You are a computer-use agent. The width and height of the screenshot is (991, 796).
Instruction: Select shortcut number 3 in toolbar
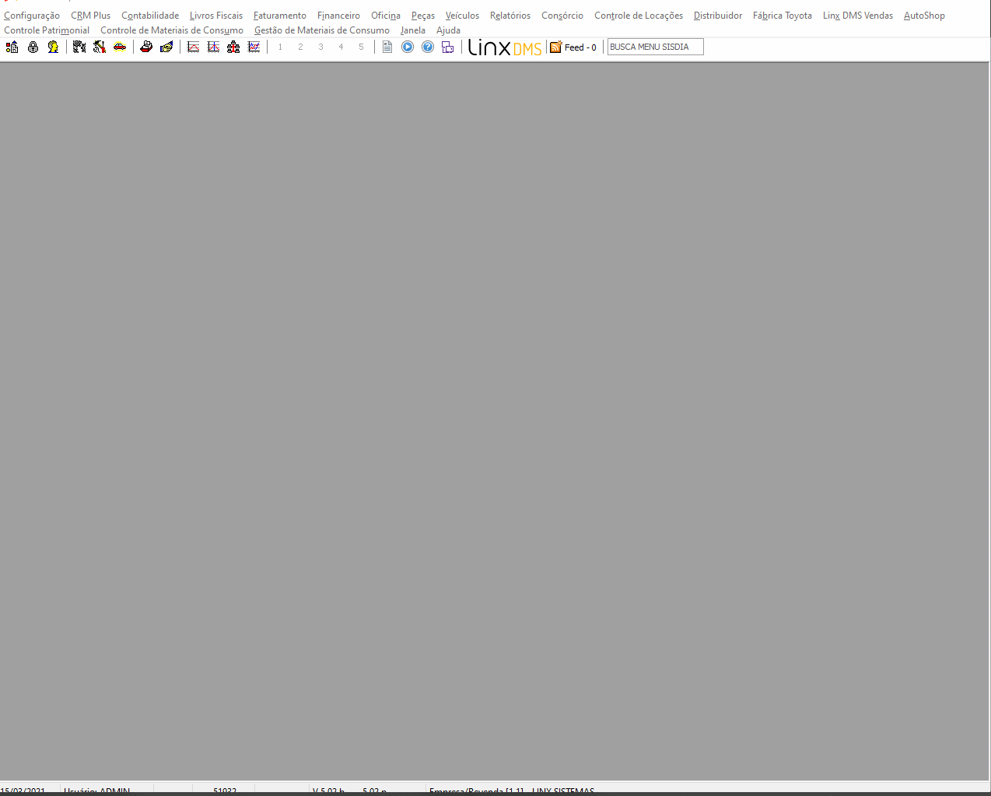coord(320,47)
